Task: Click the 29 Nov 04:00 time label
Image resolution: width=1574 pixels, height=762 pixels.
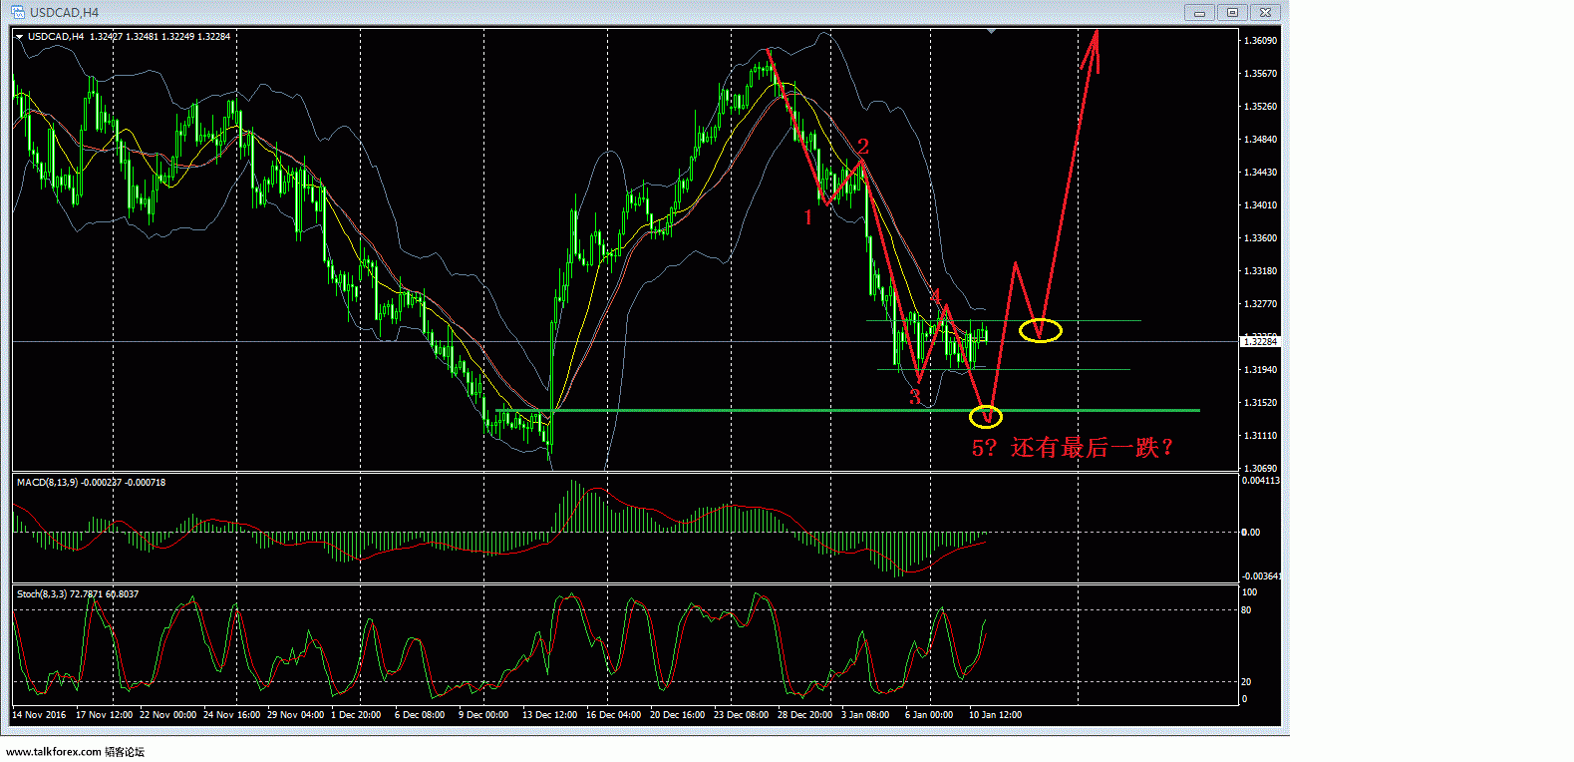Action: click(x=296, y=715)
